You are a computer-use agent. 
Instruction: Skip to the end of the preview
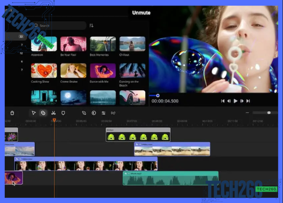[248, 101]
